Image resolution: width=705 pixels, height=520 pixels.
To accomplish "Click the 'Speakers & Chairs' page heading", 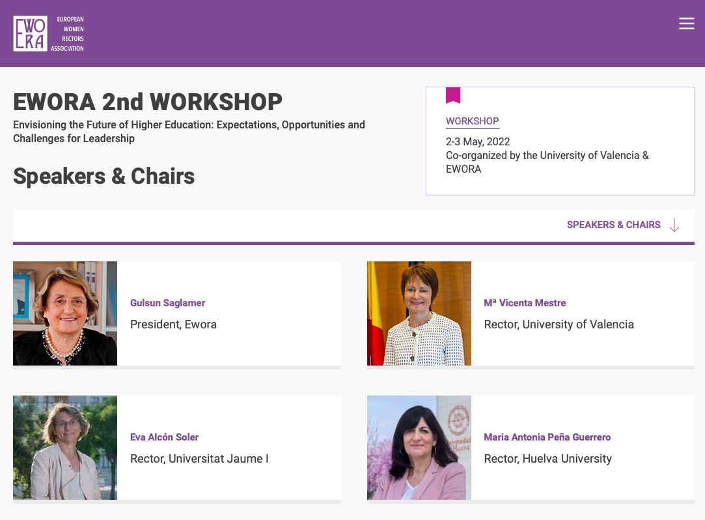I will [x=104, y=176].
